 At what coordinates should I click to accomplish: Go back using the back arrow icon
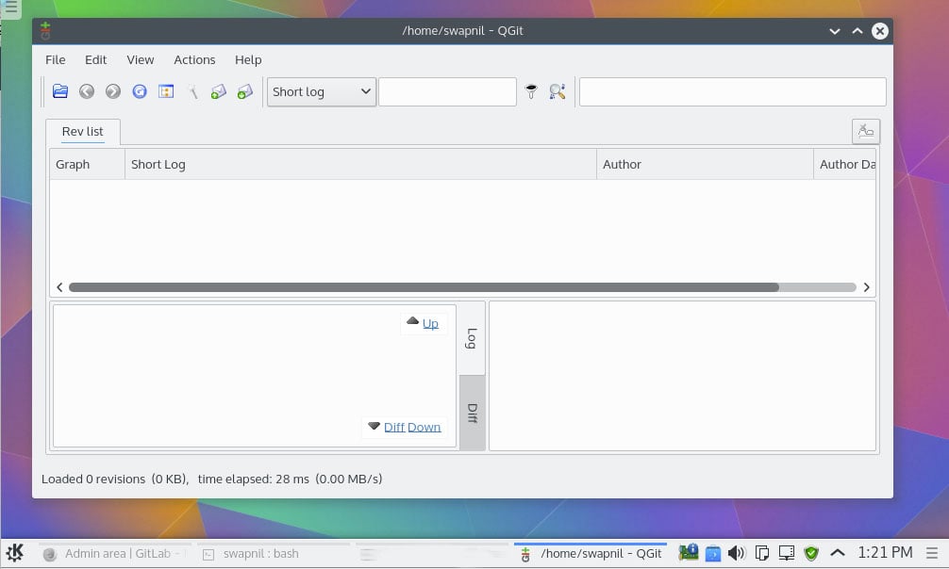tap(87, 91)
